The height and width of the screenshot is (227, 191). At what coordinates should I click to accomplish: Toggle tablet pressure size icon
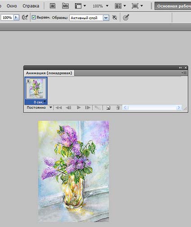(126, 18)
